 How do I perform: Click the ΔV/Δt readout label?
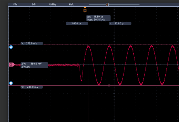coord(26,67)
